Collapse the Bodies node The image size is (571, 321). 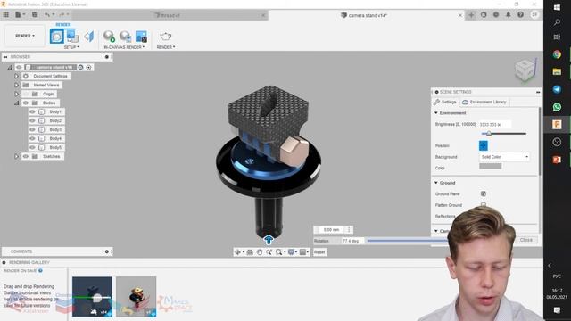click(x=16, y=103)
